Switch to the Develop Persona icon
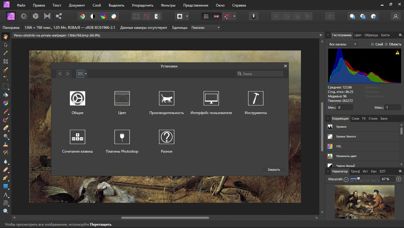 click(x=35, y=16)
